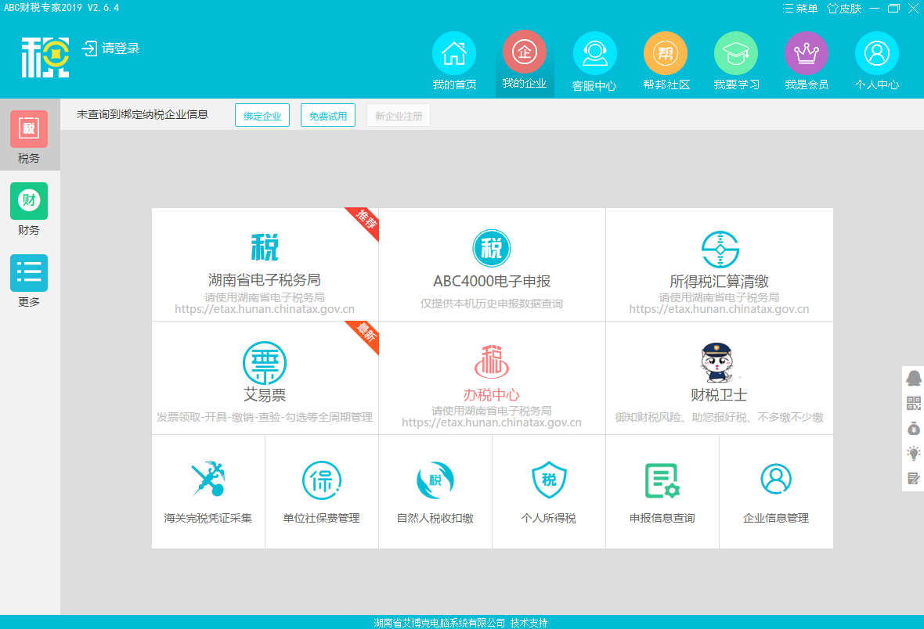Switch to 我的首页 tab

[x=454, y=63]
